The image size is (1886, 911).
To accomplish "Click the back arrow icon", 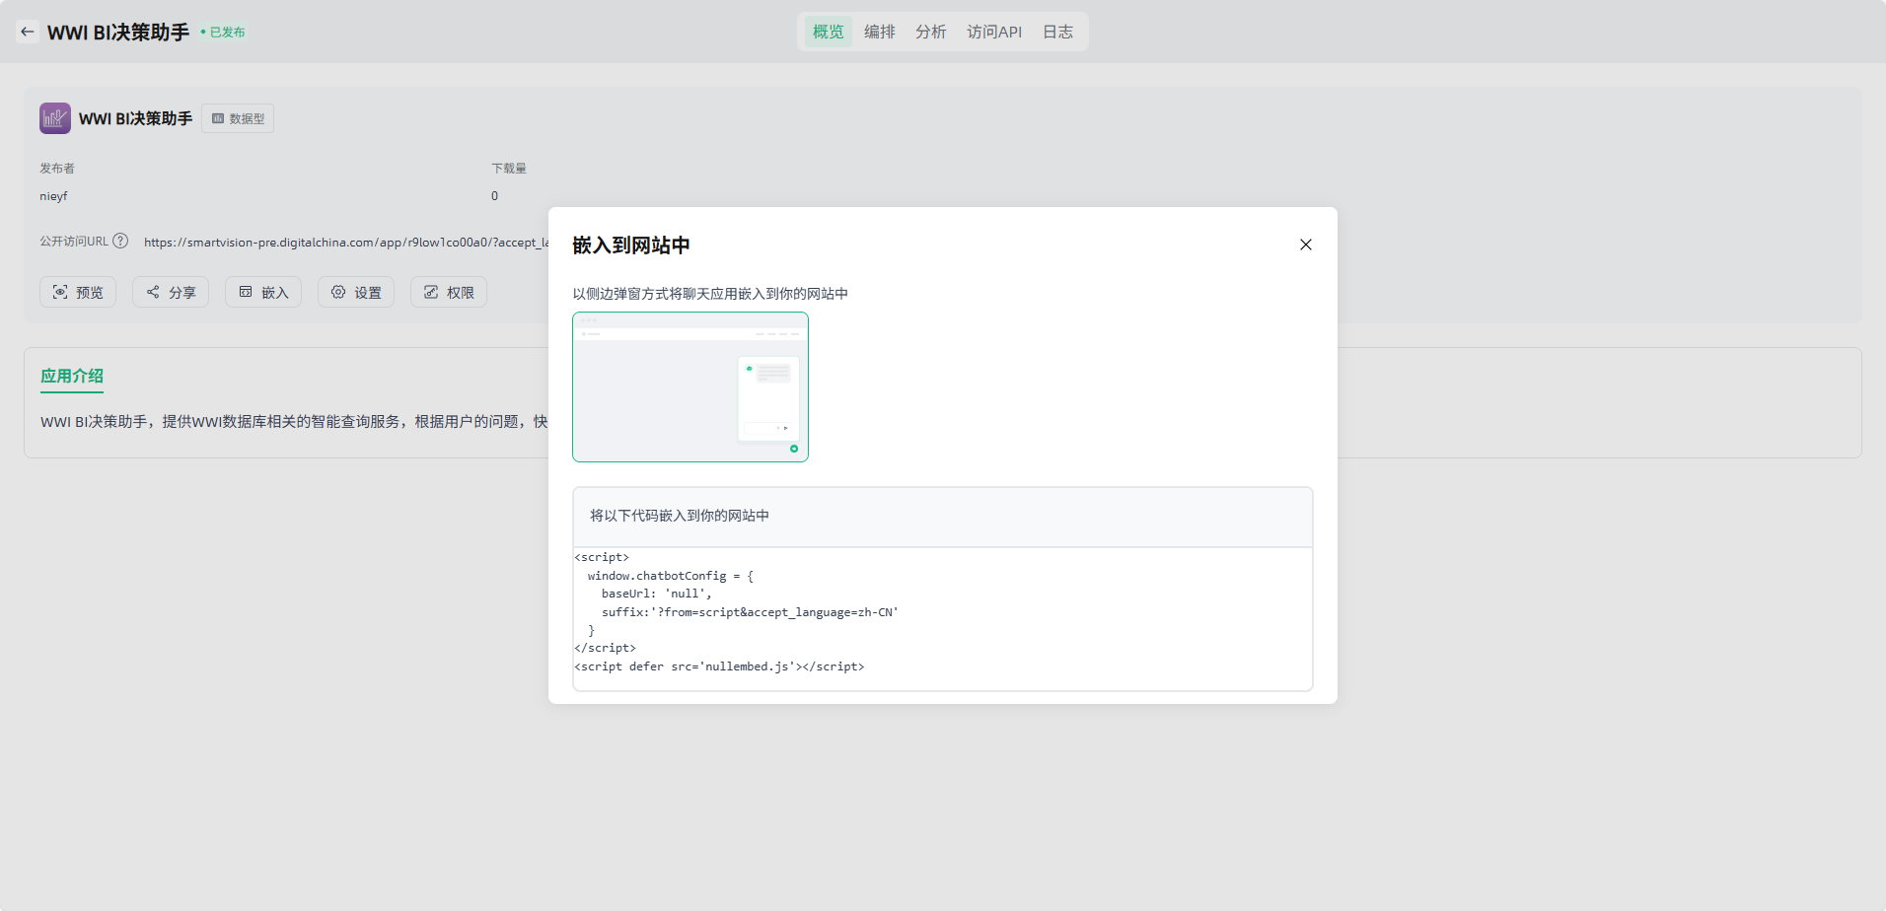I will click(x=28, y=32).
